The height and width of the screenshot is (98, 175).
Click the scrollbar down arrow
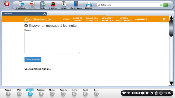[171, 83]
